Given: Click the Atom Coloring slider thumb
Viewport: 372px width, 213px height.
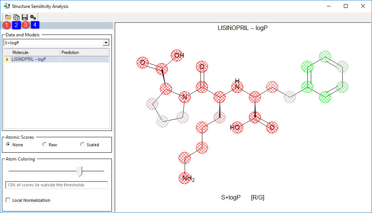Looking at the screenshot, I should coord(80,171).
